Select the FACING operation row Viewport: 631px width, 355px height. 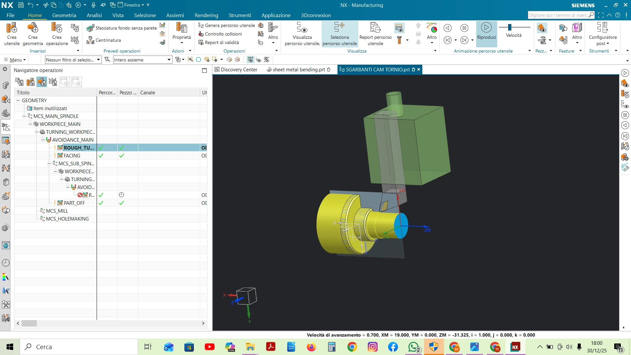[72, 155]
